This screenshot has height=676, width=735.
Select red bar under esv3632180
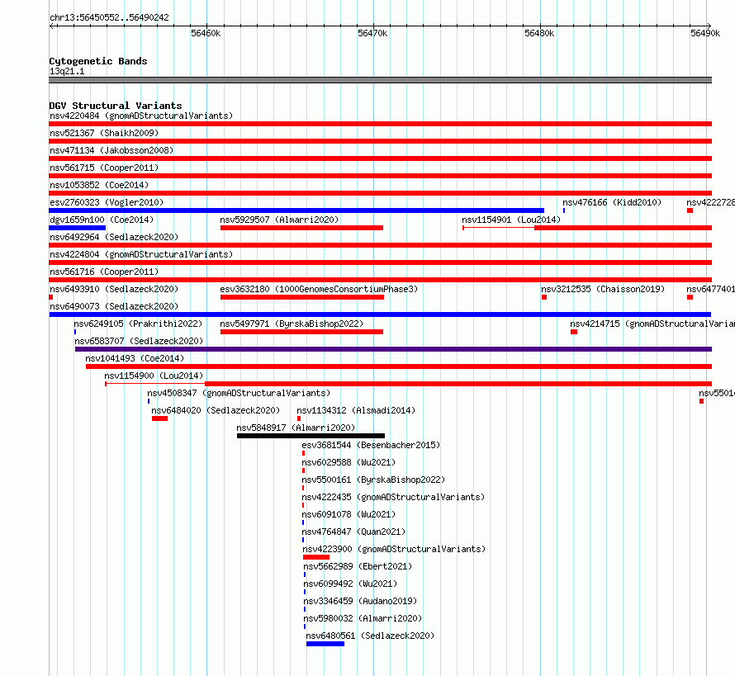[302, 297]
